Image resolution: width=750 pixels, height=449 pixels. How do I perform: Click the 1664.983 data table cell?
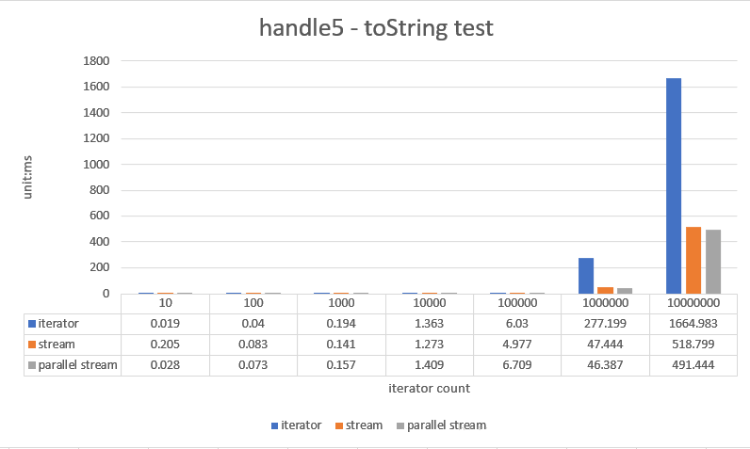point(693,324)
